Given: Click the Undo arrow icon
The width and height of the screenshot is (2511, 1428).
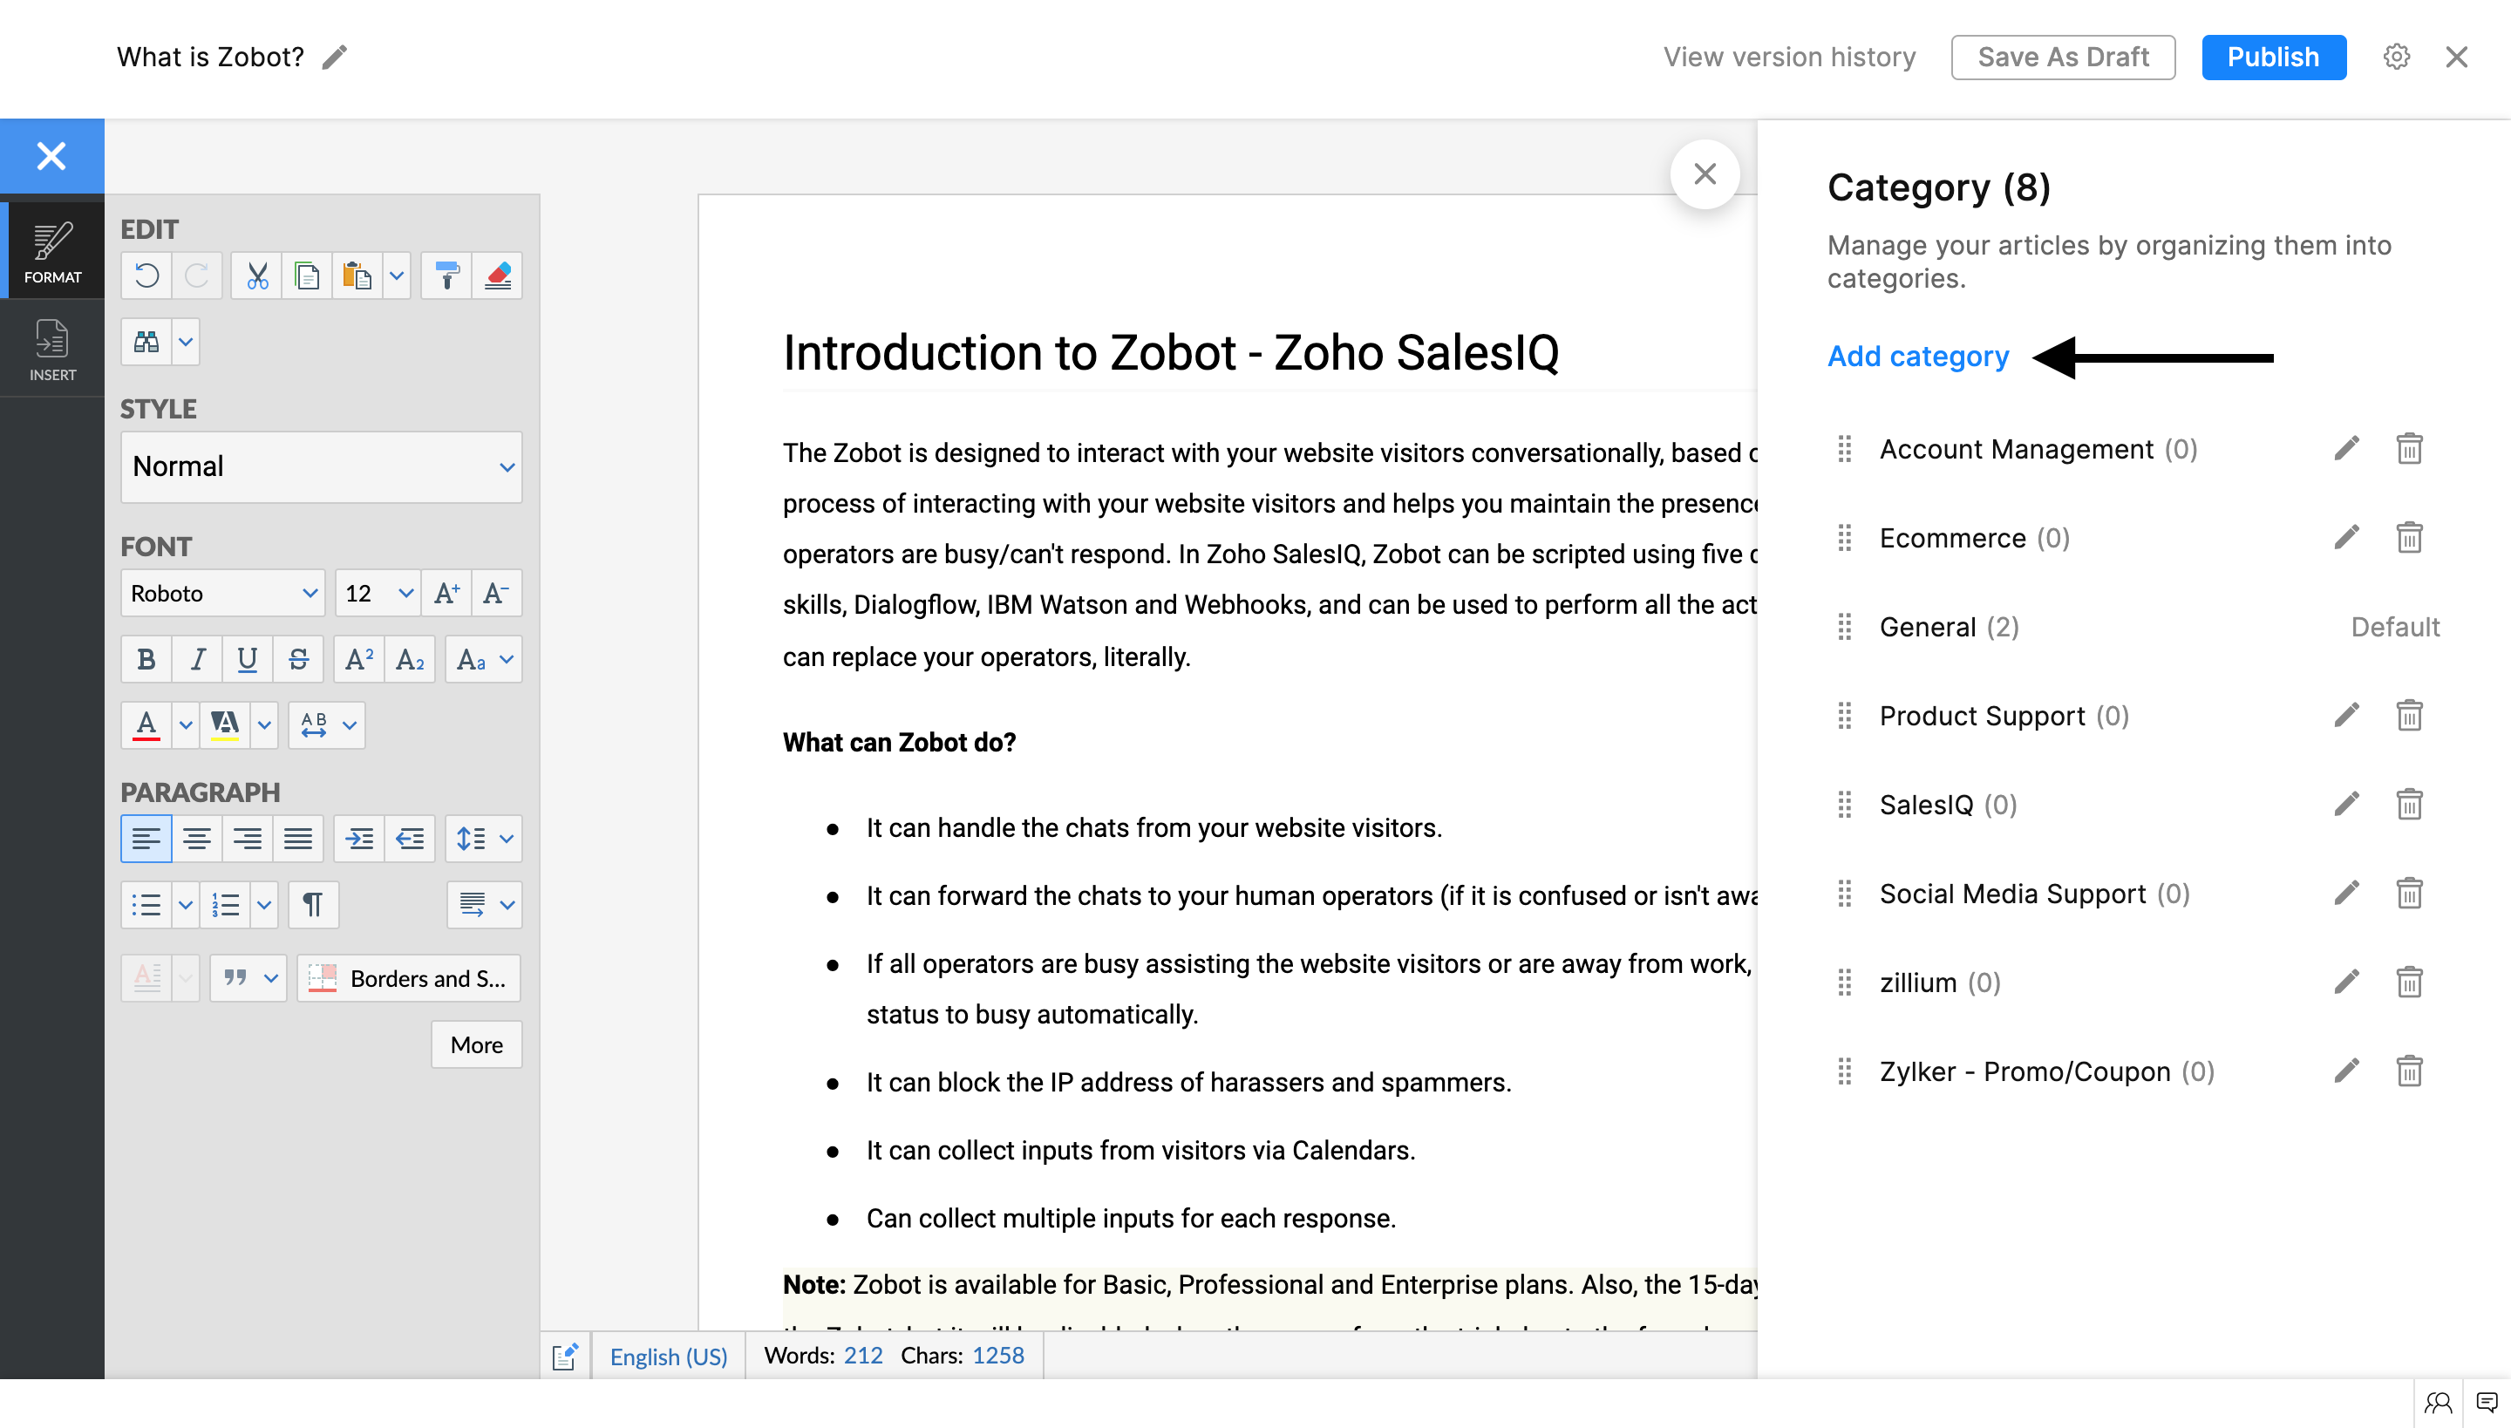Looking at the screenshot, I should [x=147, y=275].
